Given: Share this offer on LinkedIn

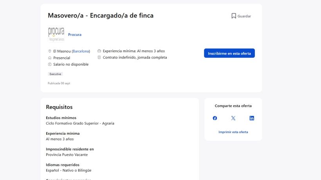Looking at the screenshot, I should click(252, 118).
